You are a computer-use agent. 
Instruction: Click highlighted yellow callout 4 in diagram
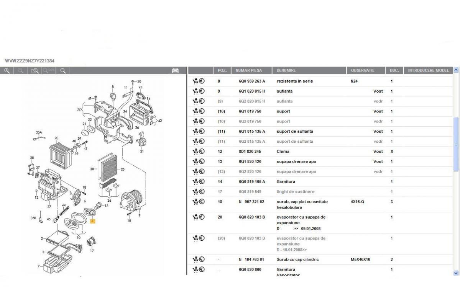point(92,221)
